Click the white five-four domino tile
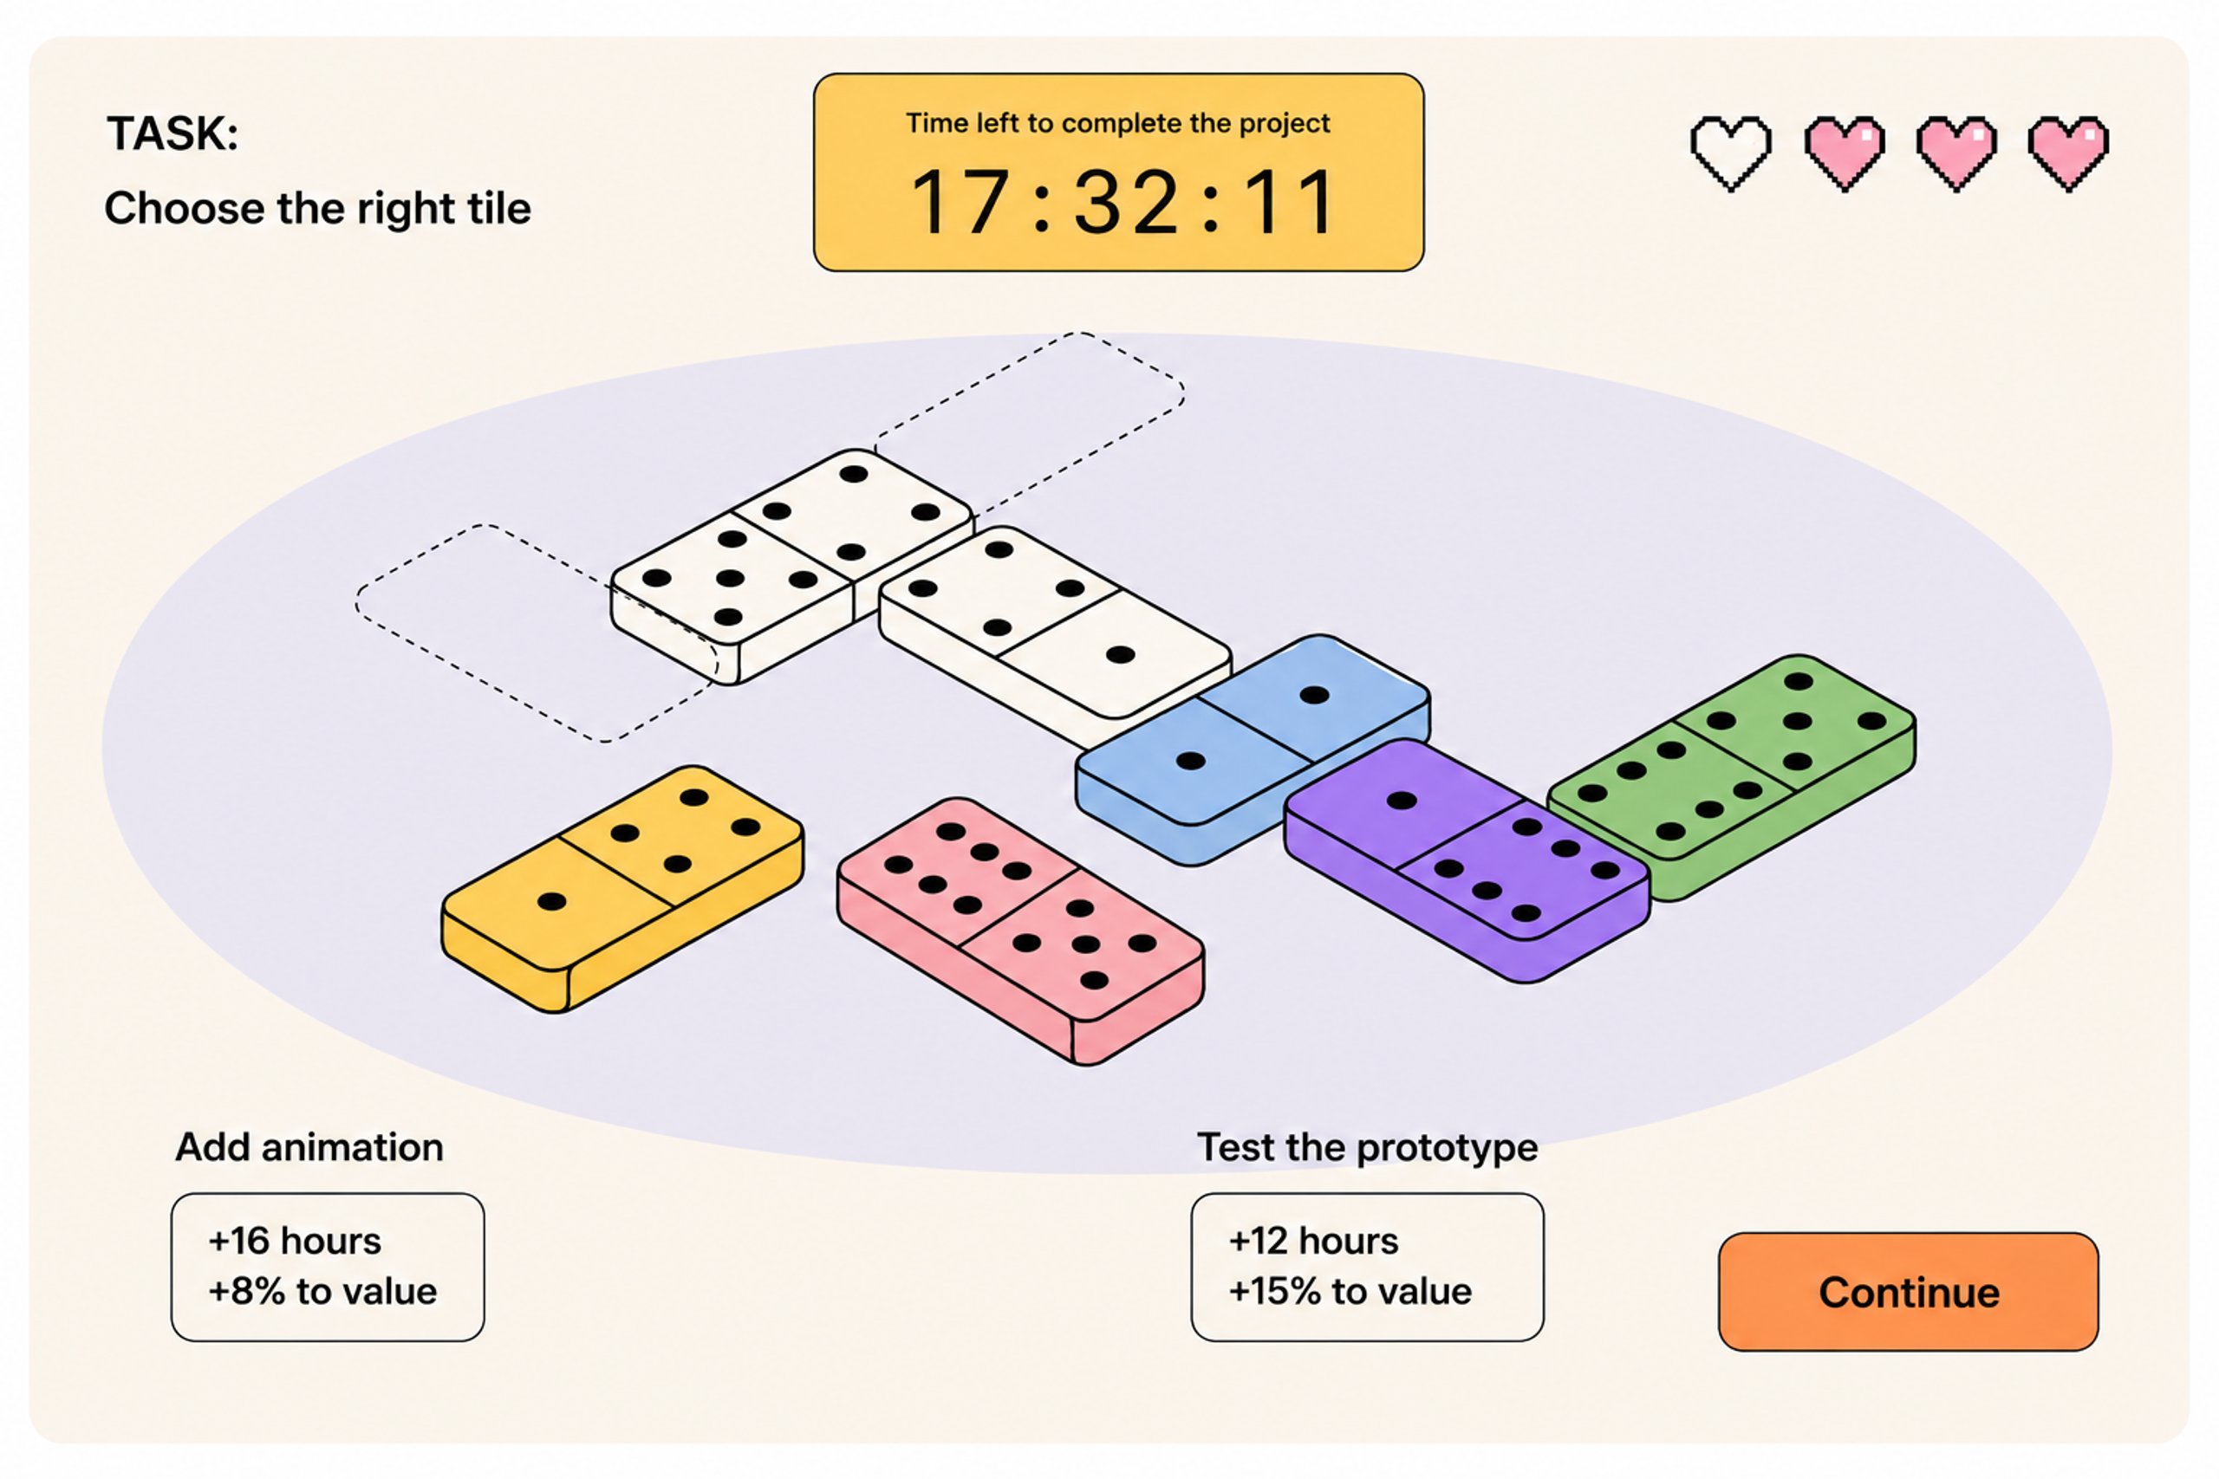The height and width of the screenshot is (1479, 2219). [x=792, y=566]
